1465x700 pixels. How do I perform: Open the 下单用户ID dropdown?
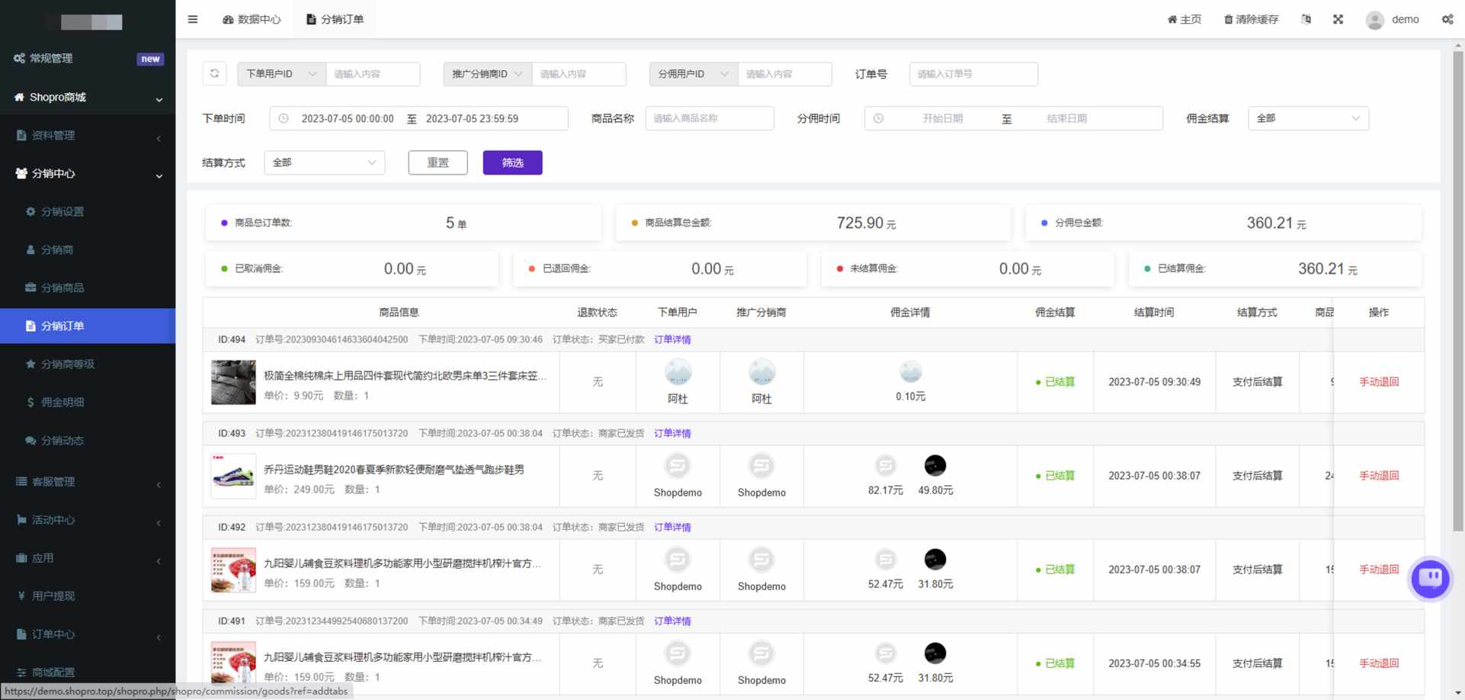pyautogui.click(x=281, y=74)
